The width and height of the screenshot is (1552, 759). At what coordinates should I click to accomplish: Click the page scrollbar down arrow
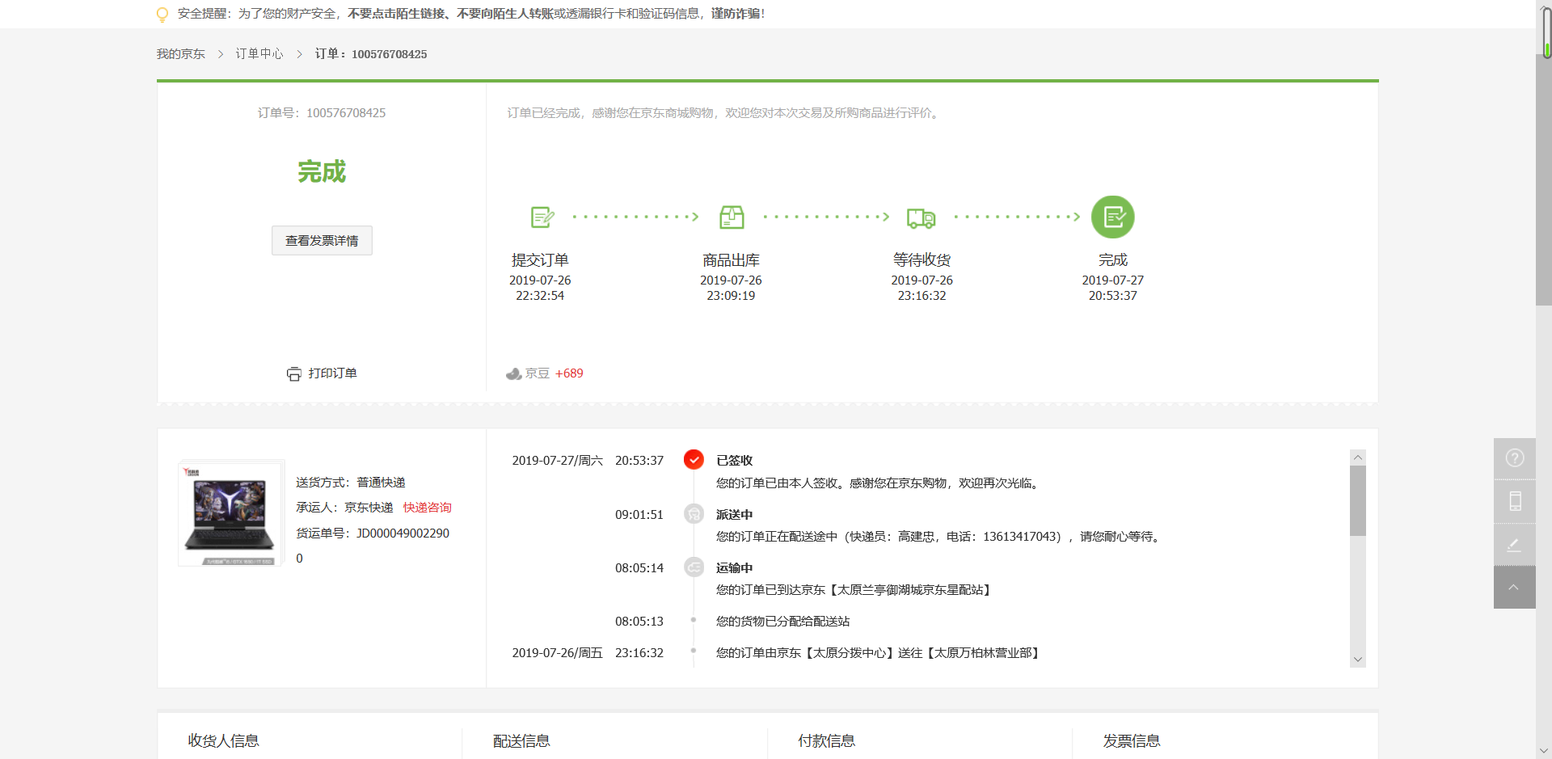[1544, 751]
